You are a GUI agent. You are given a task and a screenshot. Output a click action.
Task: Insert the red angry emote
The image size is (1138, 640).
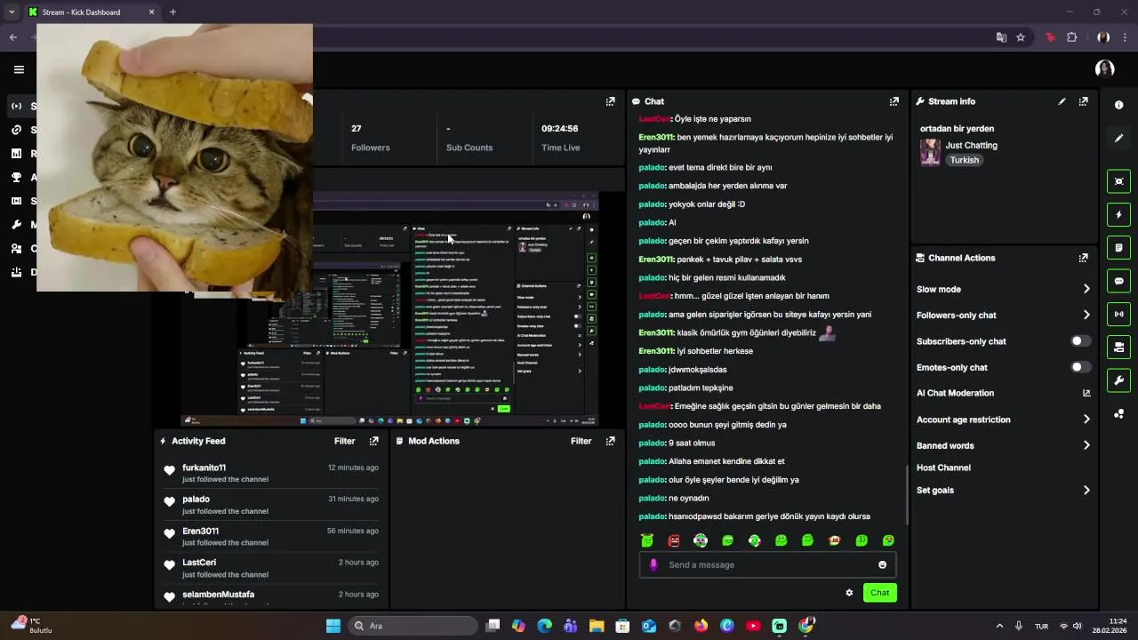(x=674, y=540)
